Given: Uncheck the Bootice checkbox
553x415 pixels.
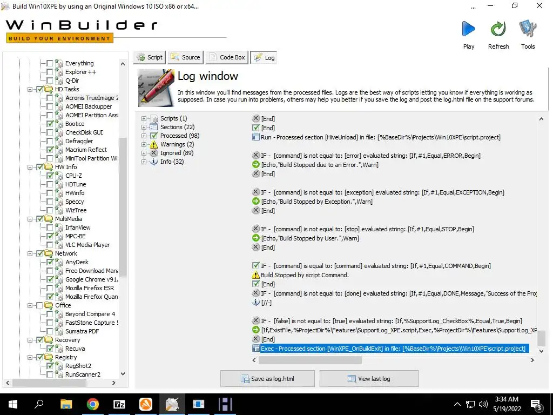Looking at the screenshot, I should (50, 124).
